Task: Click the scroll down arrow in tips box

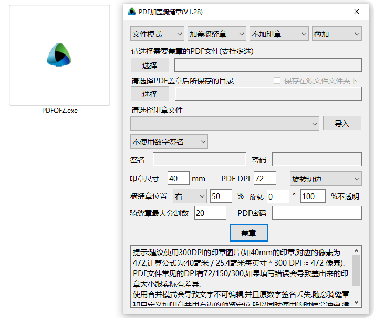Action: pyautogui.click(x=357, y=302)
